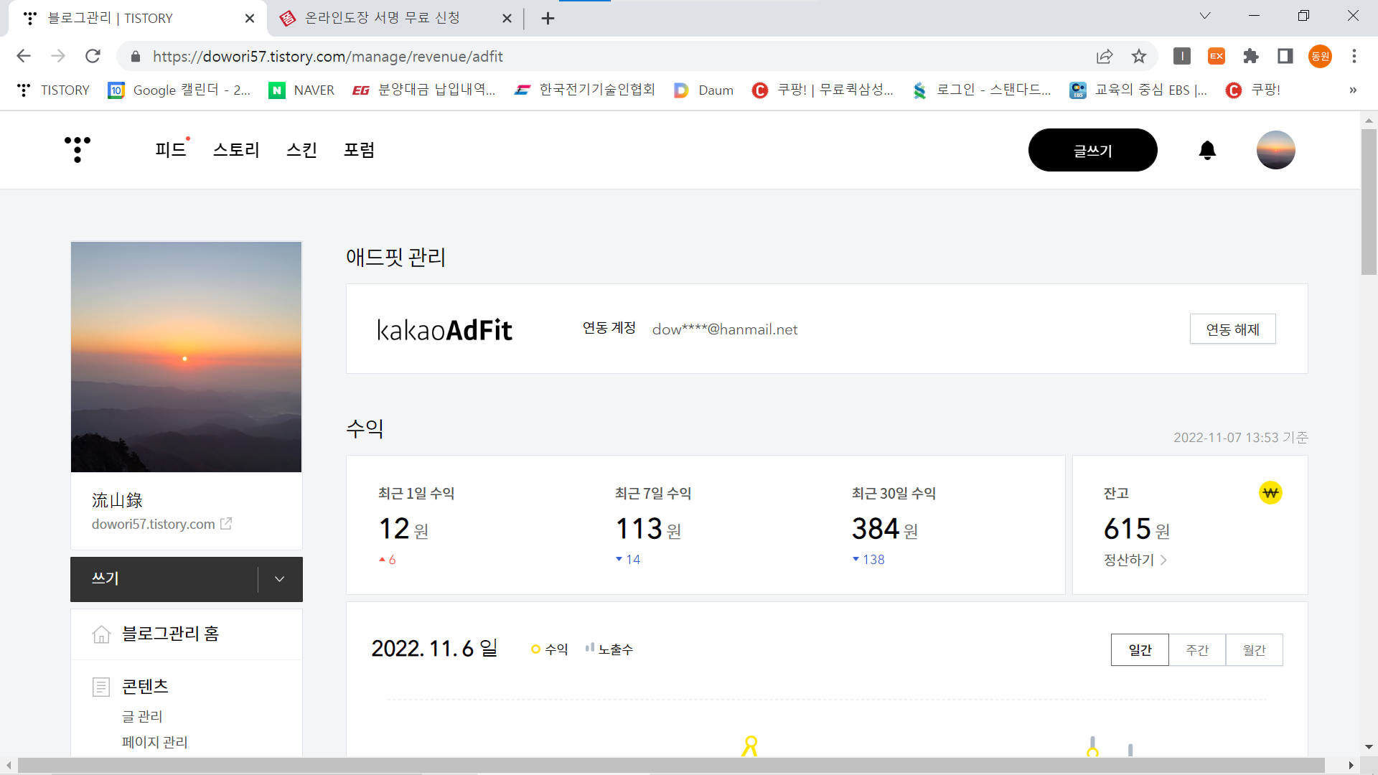Open the Chrome extensions puzzle icon
The height and width of the screenshot is (775, 1378).
1251,56
